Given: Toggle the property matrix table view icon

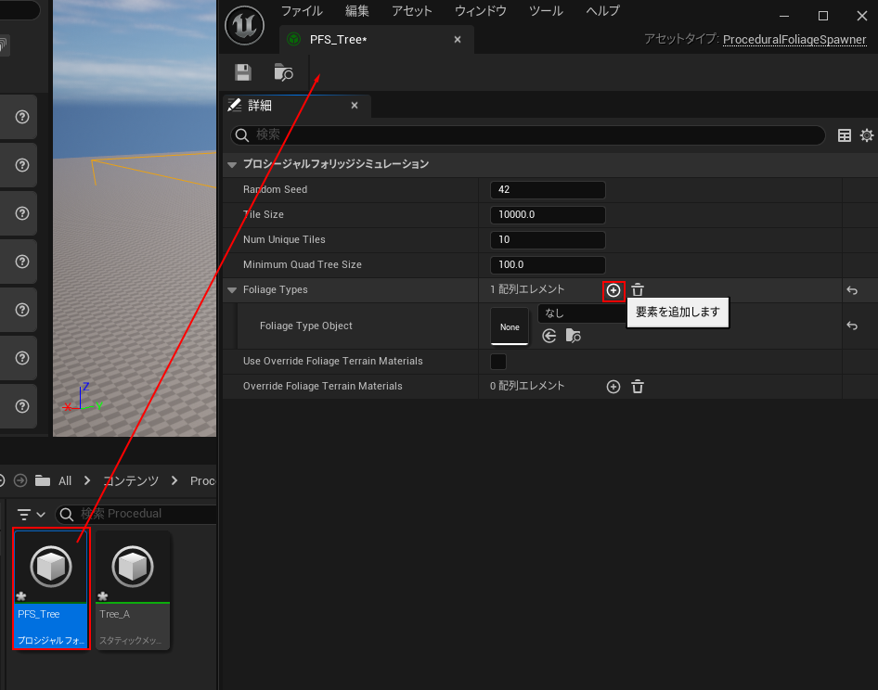Looking at the screenshot, I should (845, 135).
